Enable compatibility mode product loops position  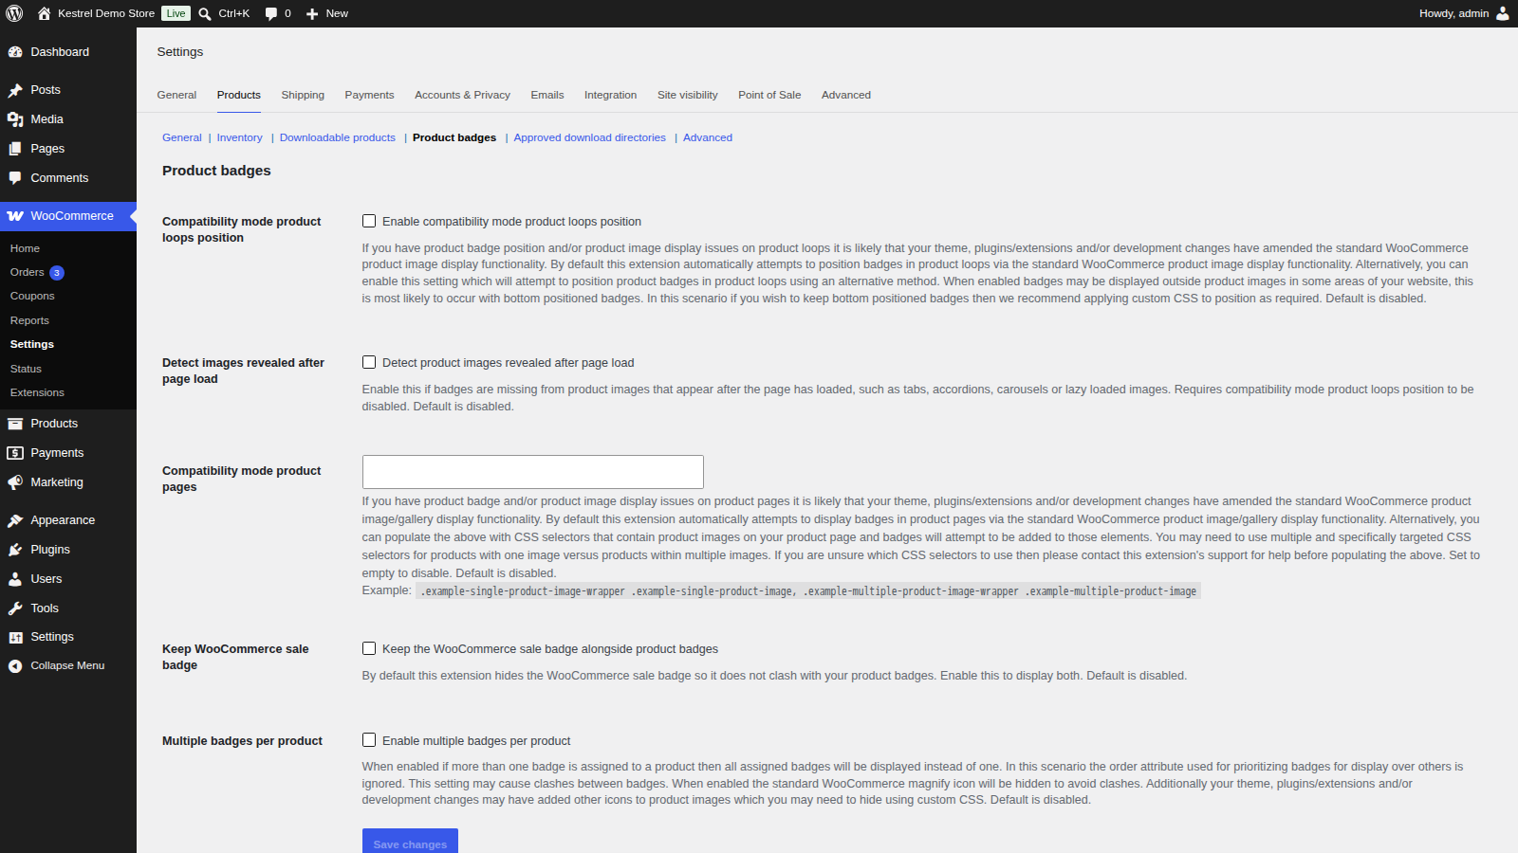click(369, 221)
